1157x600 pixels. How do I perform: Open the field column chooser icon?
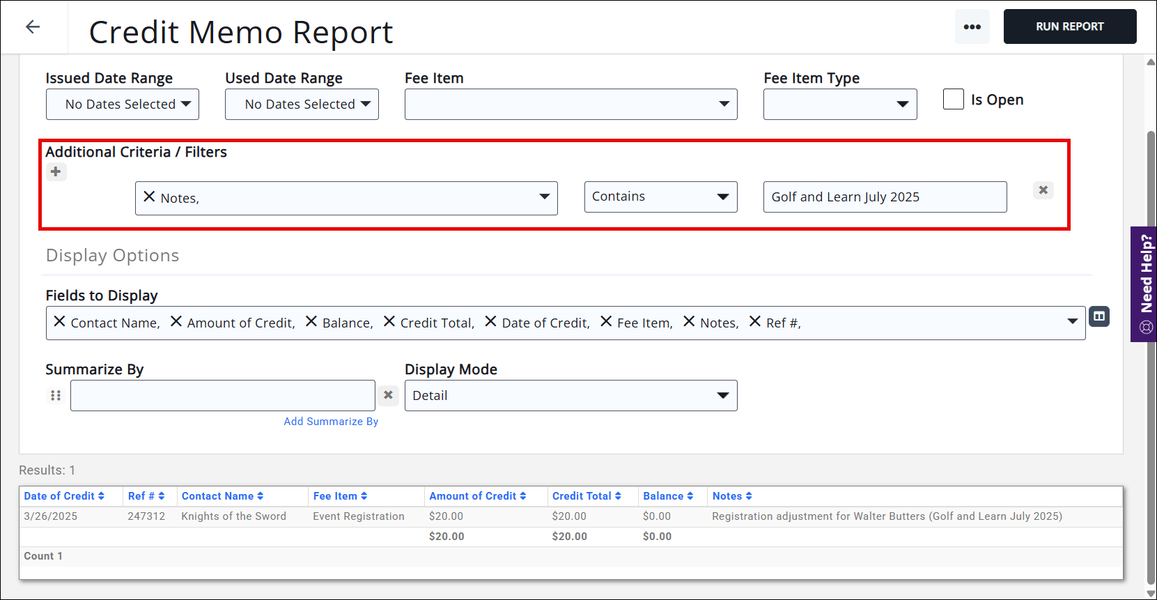1098,316
